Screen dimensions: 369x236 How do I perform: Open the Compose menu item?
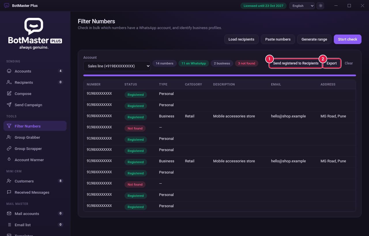point(35,94)
